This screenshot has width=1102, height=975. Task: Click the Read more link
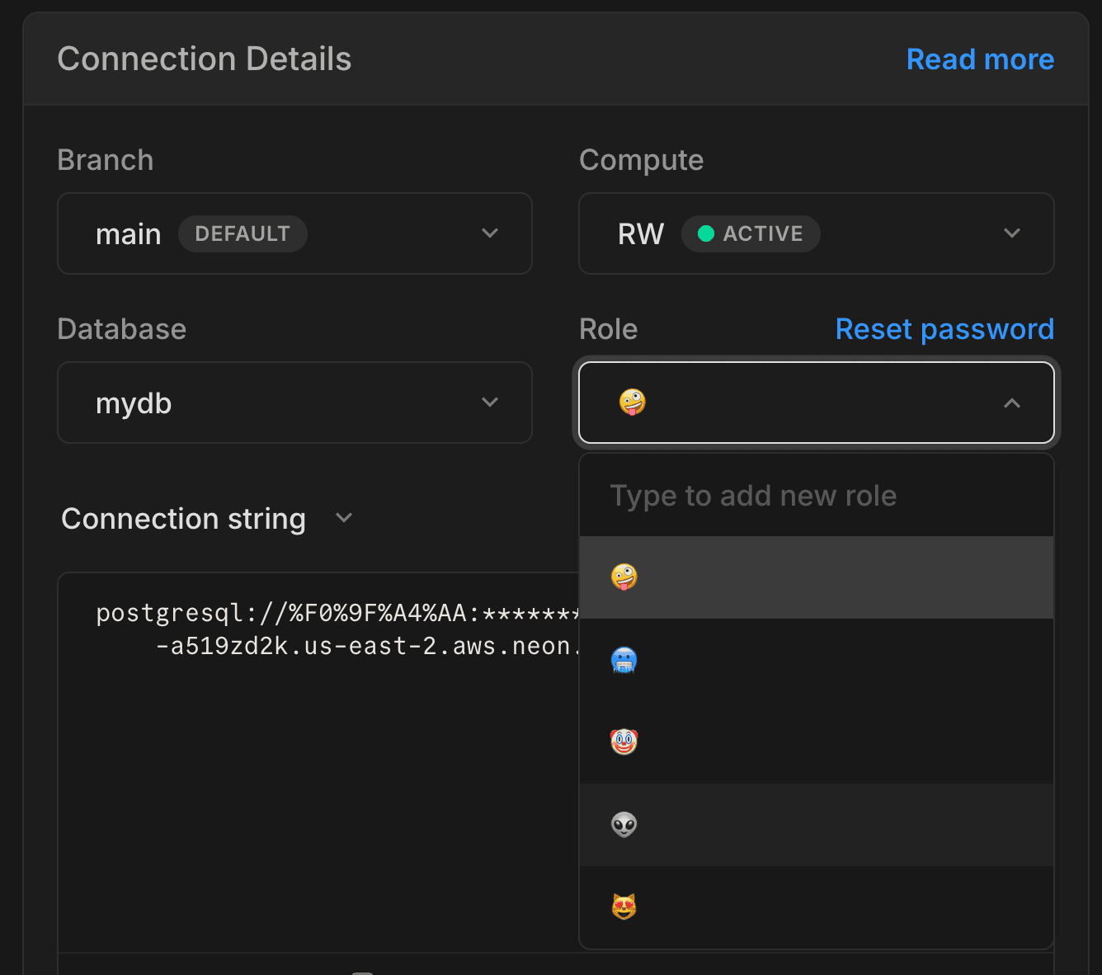pos(980,59)
